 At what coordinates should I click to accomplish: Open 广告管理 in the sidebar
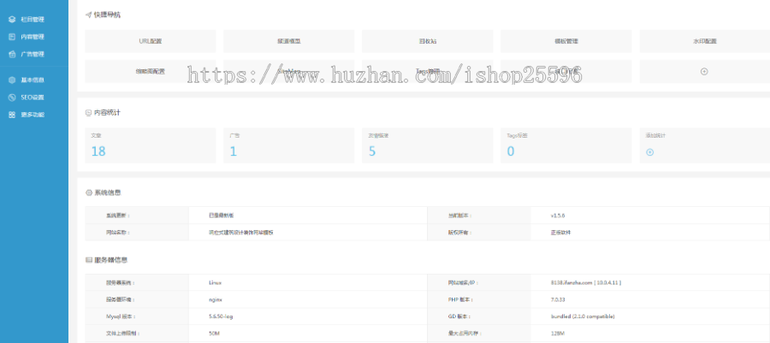(x=34, y=54)
